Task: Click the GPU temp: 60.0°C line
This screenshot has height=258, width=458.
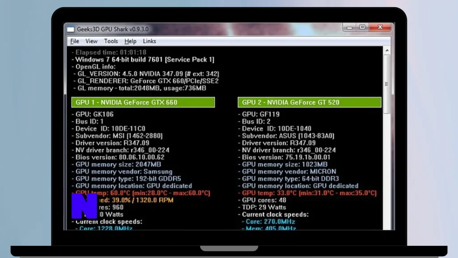Action: (x=141, y=193)
